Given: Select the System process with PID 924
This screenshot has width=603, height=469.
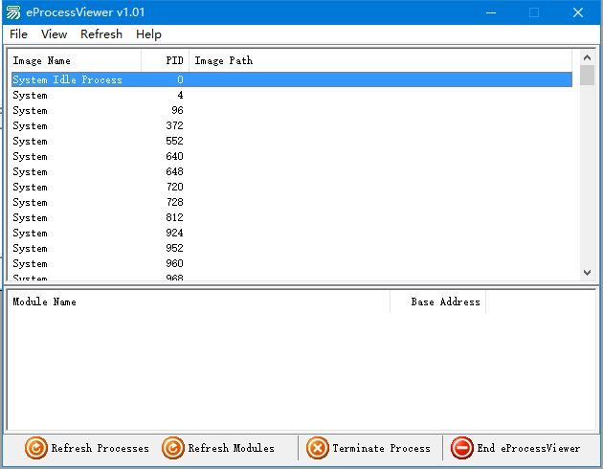Looking at the screenshot, I should pyautogui.click(x=292, y=233).
